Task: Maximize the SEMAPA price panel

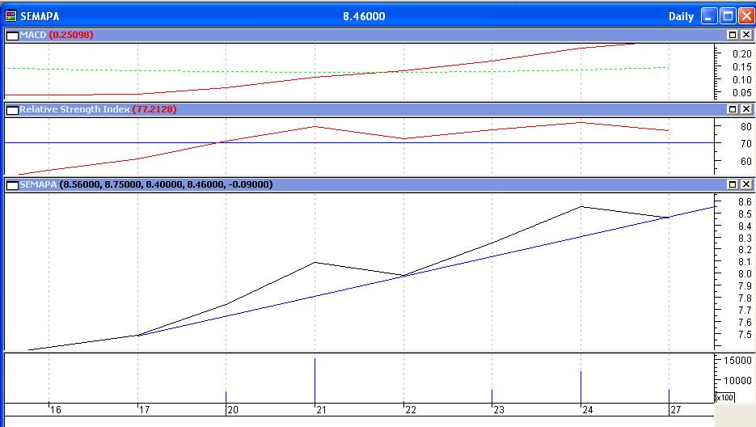Action: coord(732,184)
